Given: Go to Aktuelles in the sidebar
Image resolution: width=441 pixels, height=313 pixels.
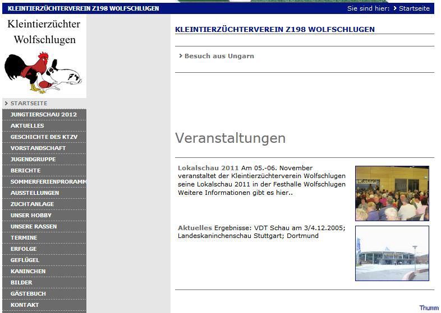Looking at the screenshot, I should (27, 126).
